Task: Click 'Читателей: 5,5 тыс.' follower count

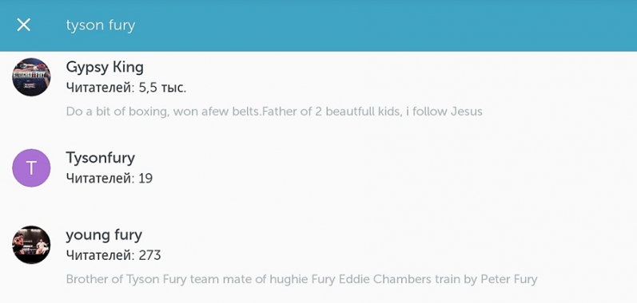Action: pyautogui.click(x=126, y=88)
